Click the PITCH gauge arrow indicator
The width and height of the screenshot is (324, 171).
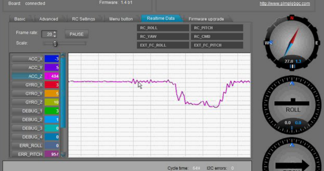tap(292, 165)
